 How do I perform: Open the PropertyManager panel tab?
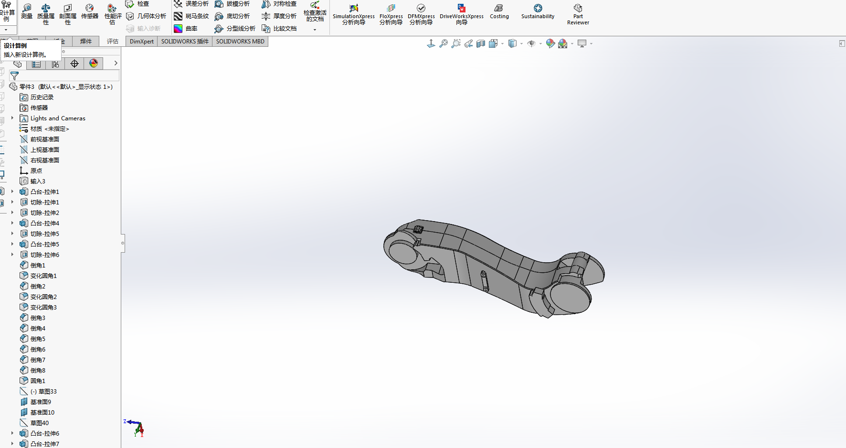point(36,64)
